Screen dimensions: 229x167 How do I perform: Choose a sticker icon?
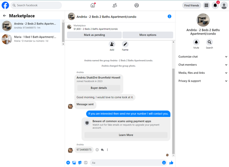(80, 163)
